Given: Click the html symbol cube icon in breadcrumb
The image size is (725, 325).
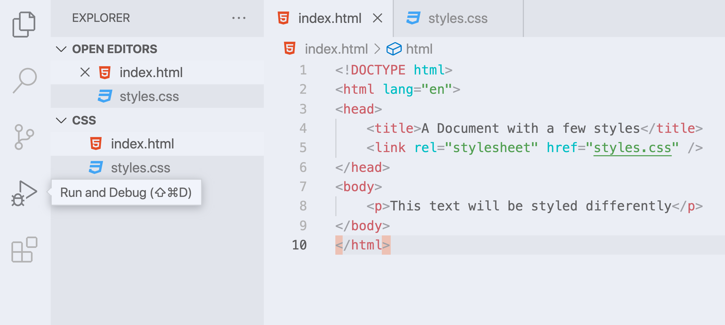Looking at the screenshot, I should pos(394,49).
